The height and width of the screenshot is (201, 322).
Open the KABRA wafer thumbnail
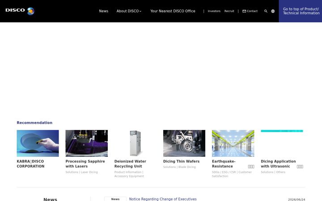(x=38, y=143)
